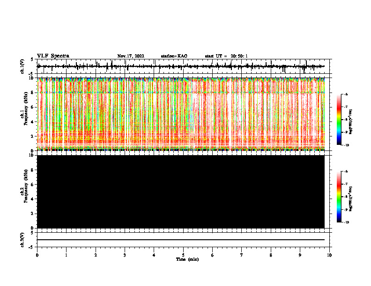
Task: Click the "4" kHz tick of ch.1 spectrogram
Action: point(32,122)
